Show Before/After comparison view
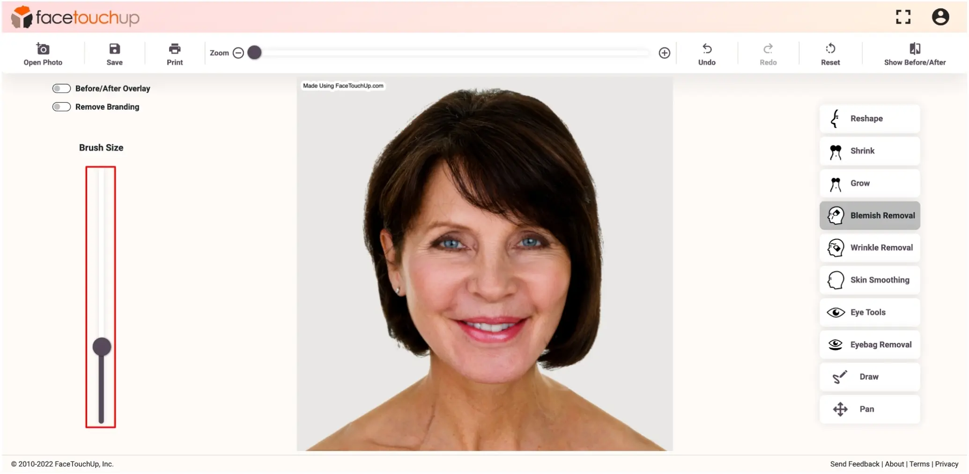 914,53
